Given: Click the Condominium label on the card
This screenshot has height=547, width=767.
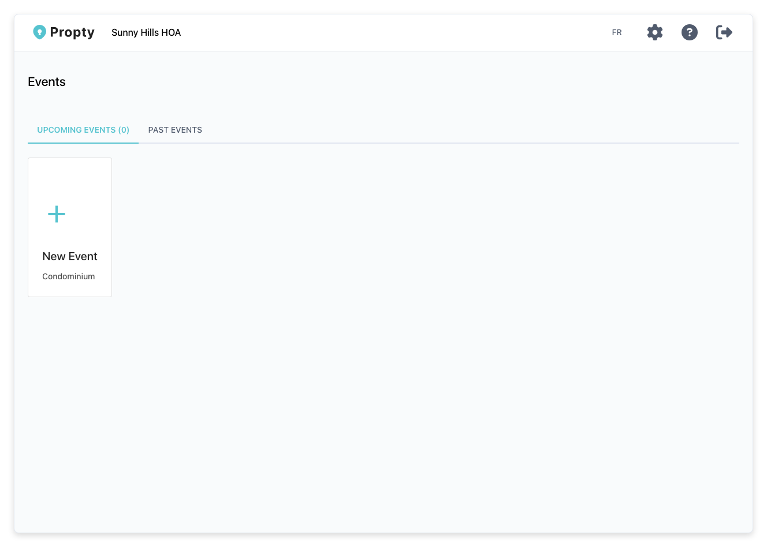Looking at the screenshot, I should [x=68, y=276].
